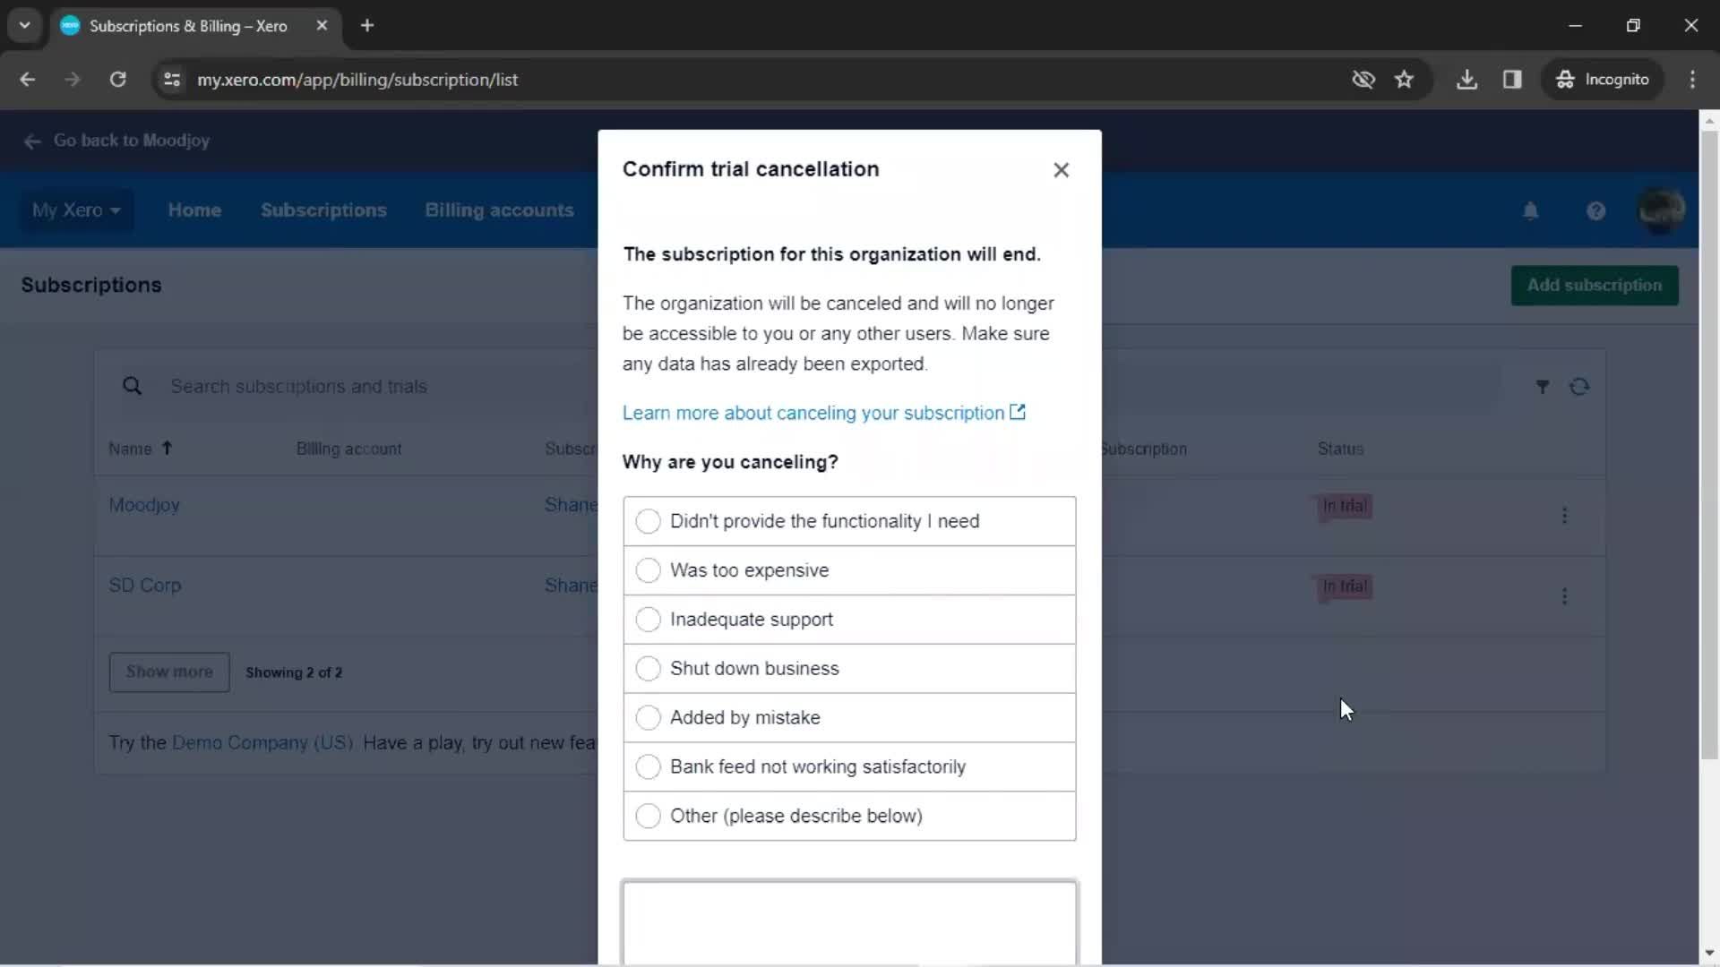Refresh the subscriptions list icon
Viewport: 1720px width, 967px height.
1579,387
